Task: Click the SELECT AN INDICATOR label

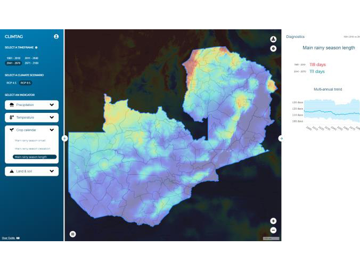Action: [x=20, y=95]
